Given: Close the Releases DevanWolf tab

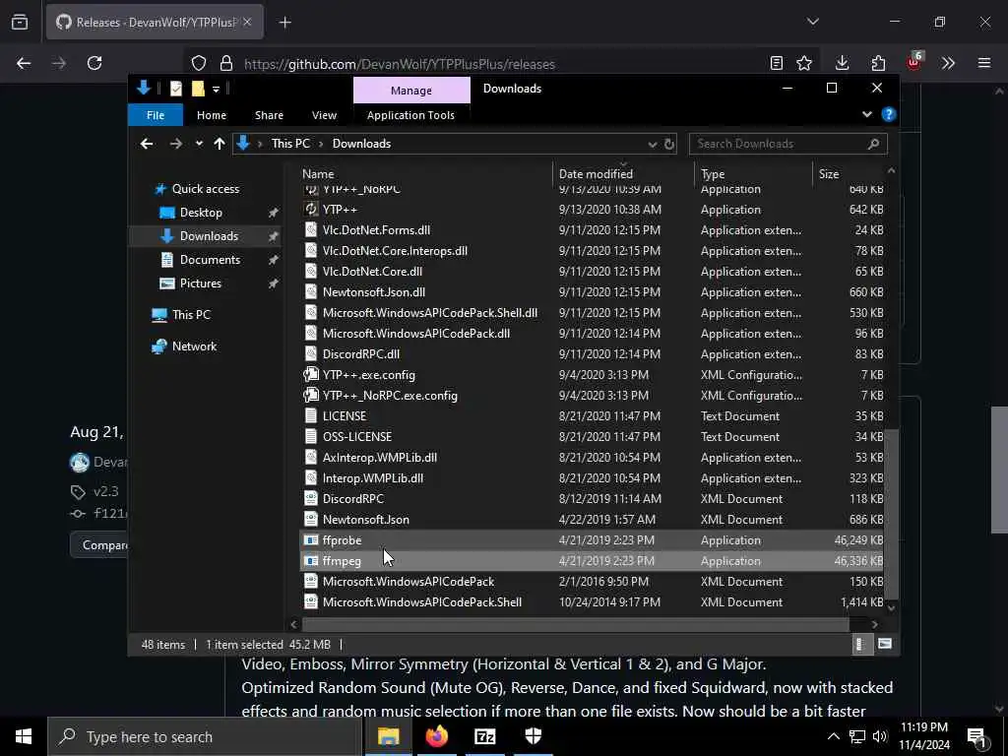Looking at the screenshot, I should [x=247, y=23].
